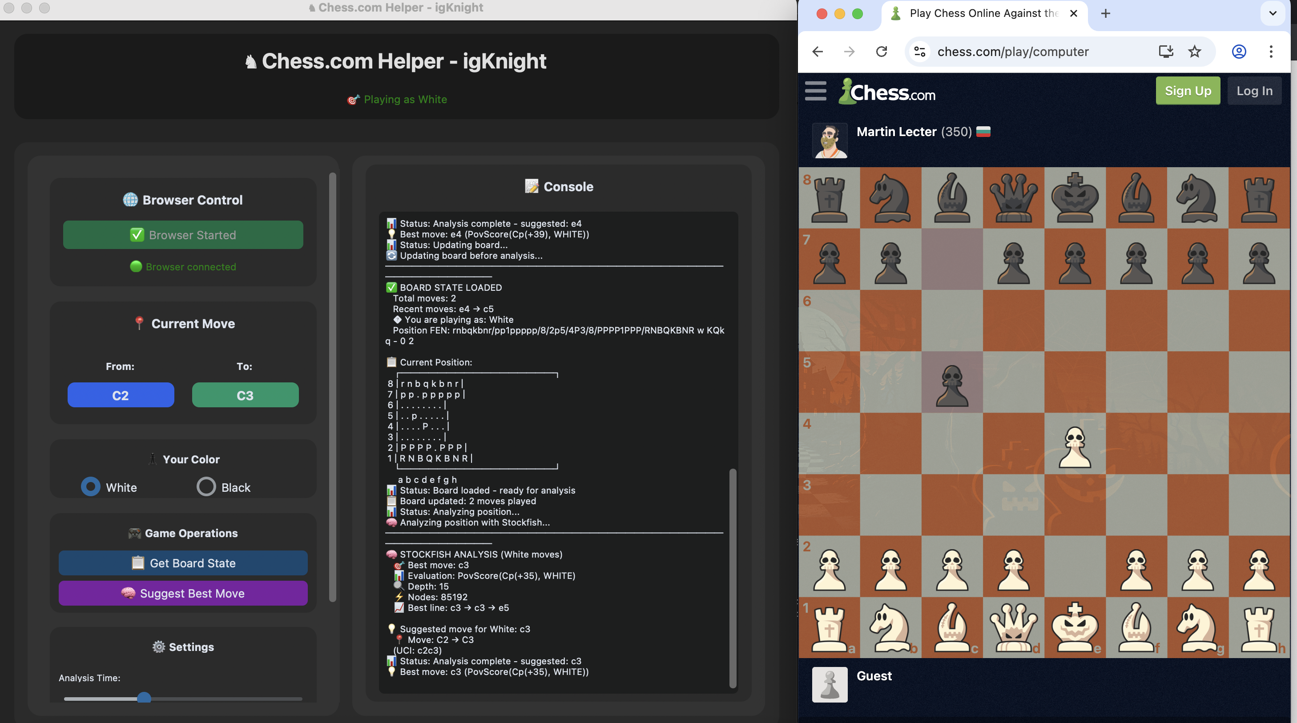Click the Chess.com logo
The width and height of the screenshot is (1297, 723).
click(x=886, y=92)
